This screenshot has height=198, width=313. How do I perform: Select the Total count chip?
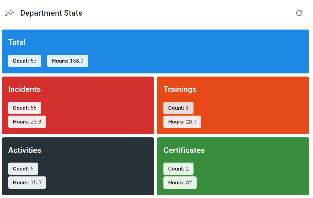[x=25, y=61]
